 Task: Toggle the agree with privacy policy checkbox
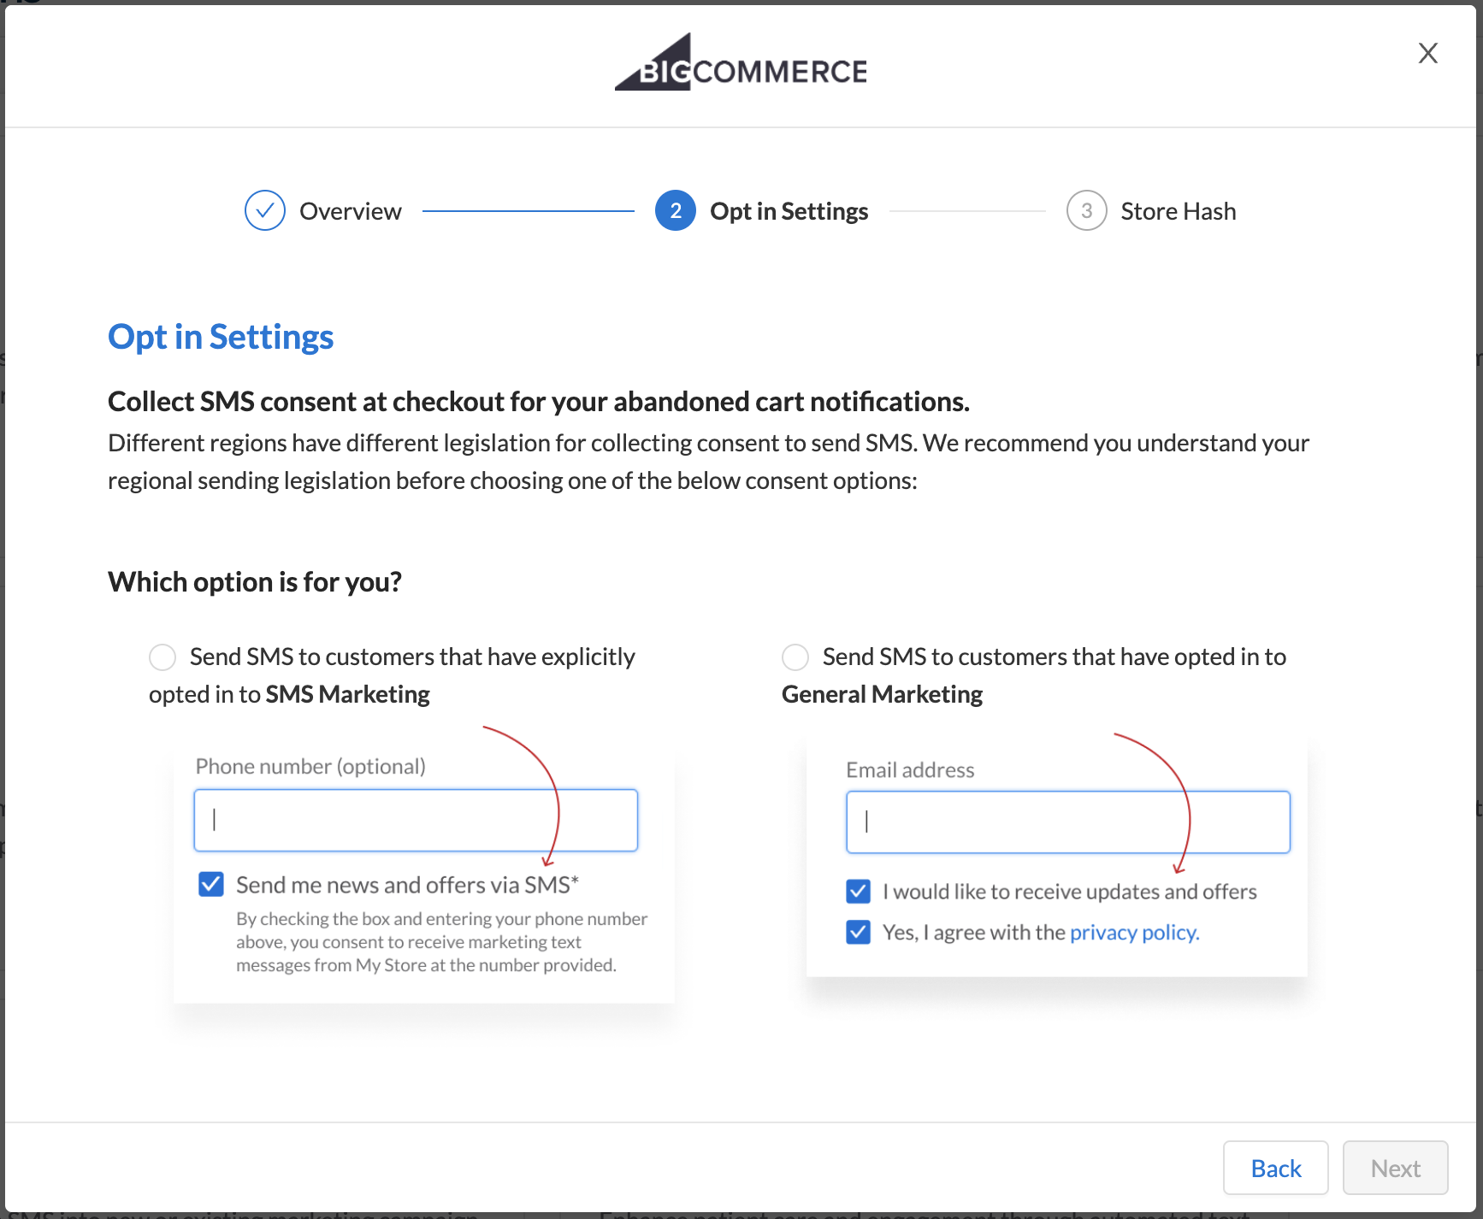coord(859,932)
